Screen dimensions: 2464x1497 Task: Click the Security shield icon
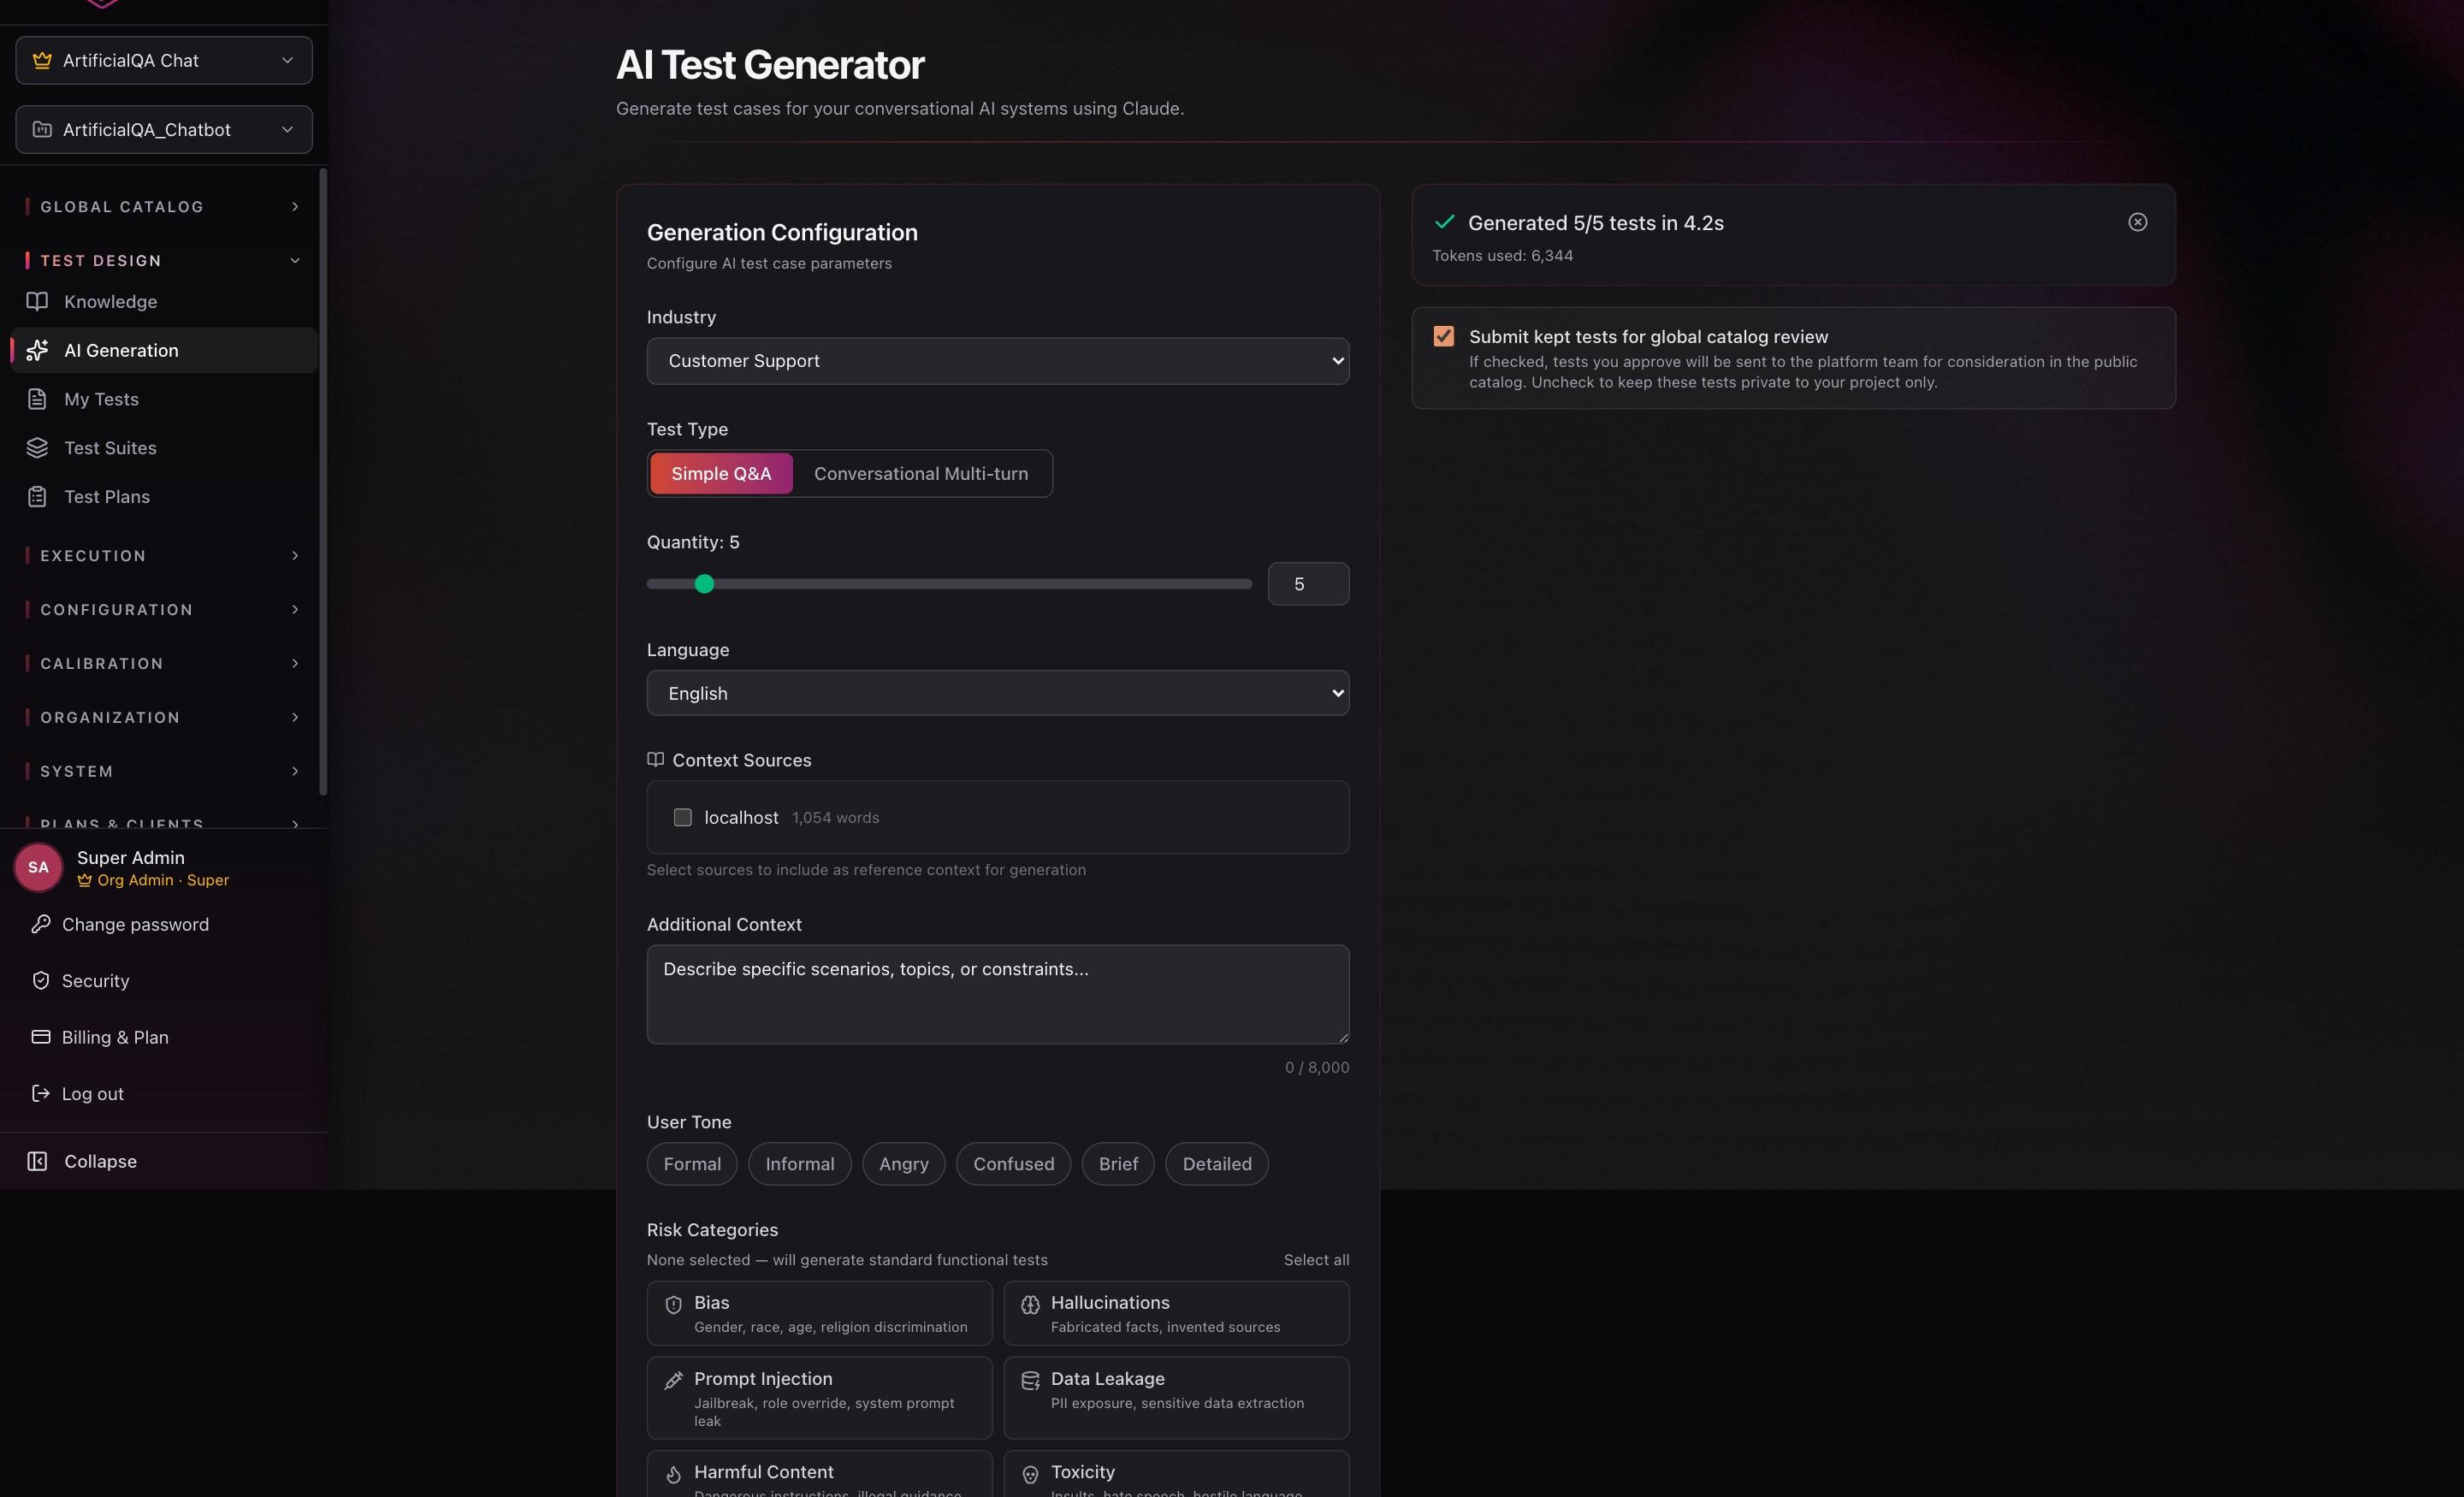click(41, 981)
